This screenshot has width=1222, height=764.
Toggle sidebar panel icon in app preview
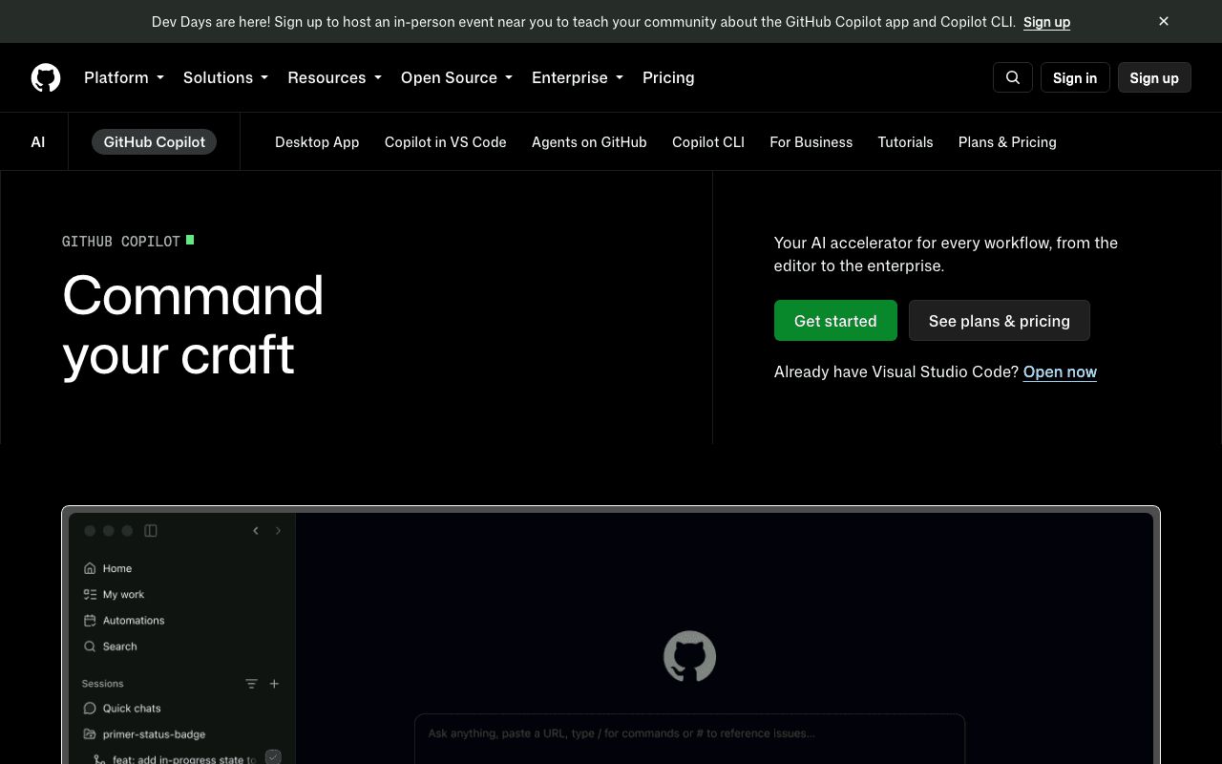point(151,531)
